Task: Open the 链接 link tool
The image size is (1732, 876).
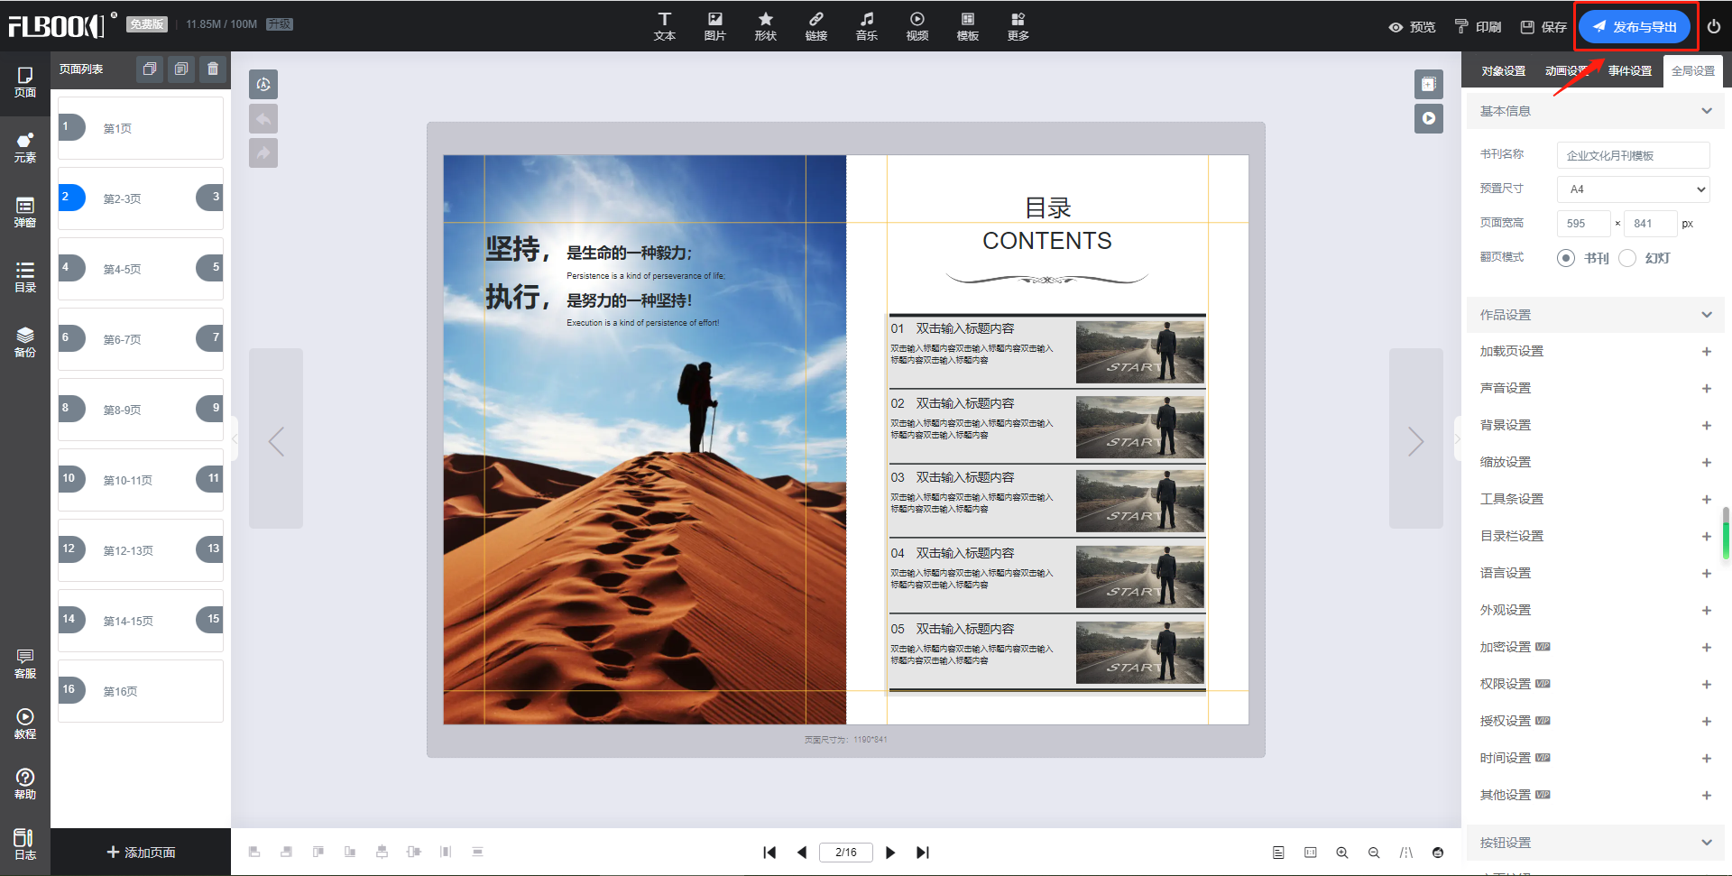Action: point(816,26)
